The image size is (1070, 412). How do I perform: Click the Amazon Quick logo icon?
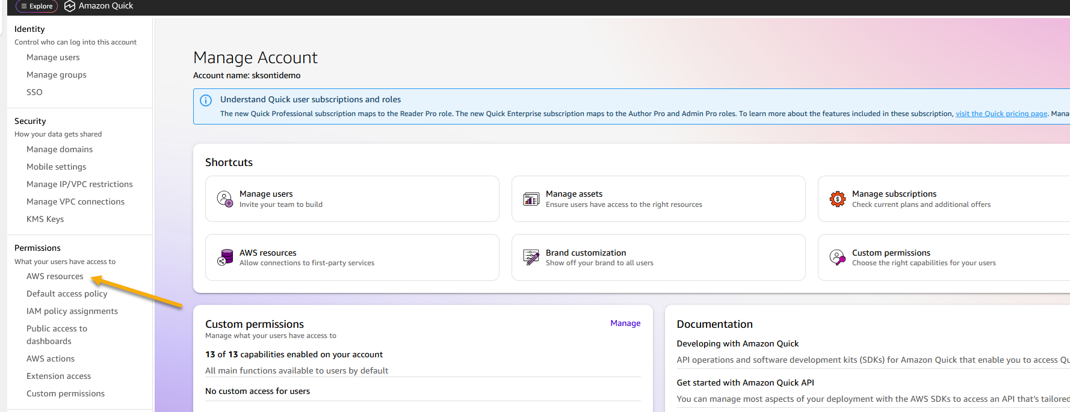tap(70, 6)
